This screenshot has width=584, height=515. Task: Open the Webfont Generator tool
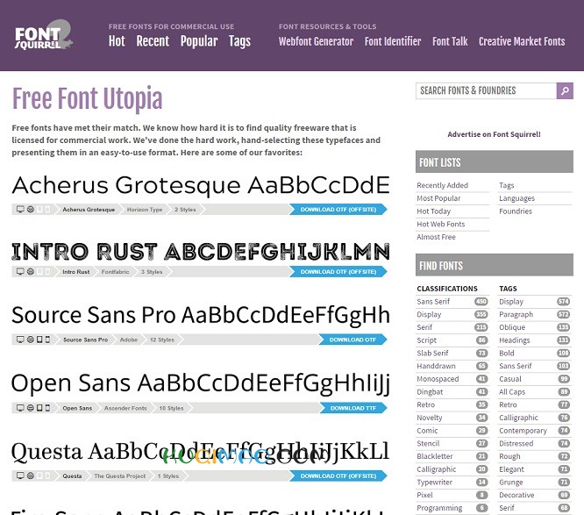point(316,41)
